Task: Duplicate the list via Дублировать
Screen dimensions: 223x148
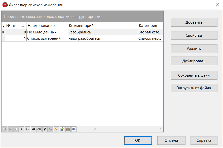Action: click(194, 61)
